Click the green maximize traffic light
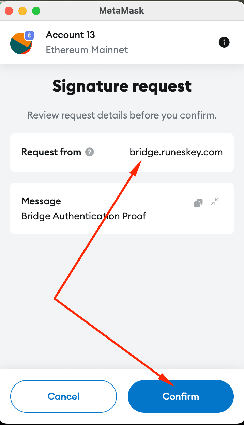 36,11
